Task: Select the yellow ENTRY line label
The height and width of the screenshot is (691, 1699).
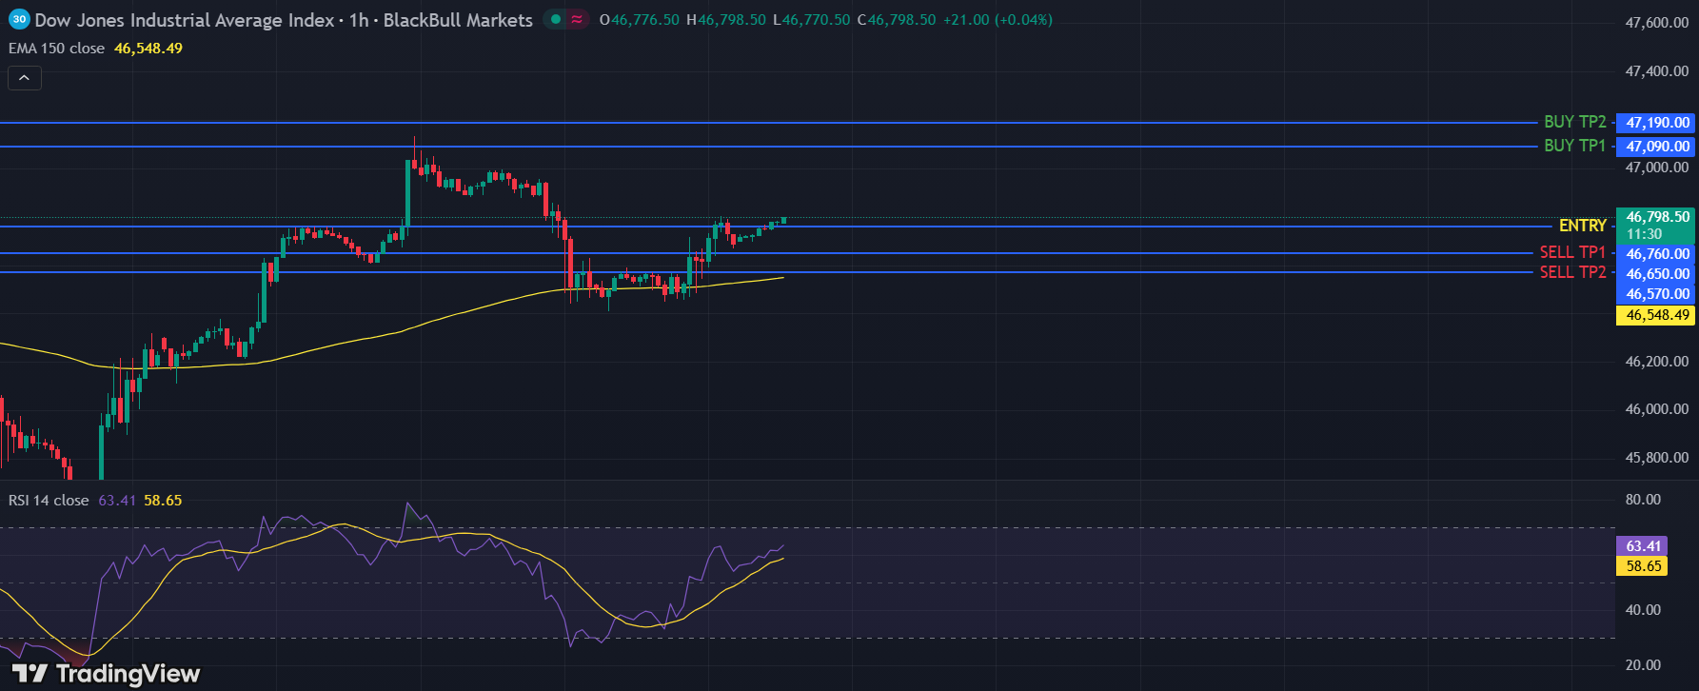Action: coord(1582,226)
